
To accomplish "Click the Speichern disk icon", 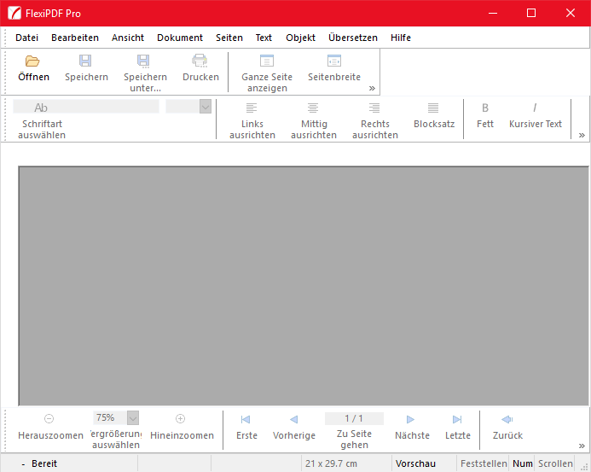I will pos(86,61).
